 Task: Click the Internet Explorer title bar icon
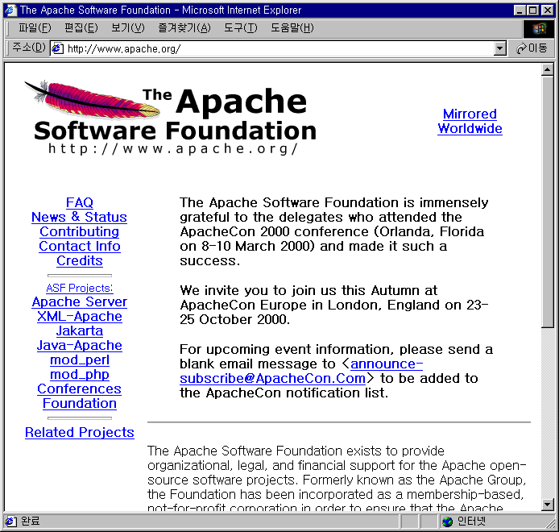[10, 10]
